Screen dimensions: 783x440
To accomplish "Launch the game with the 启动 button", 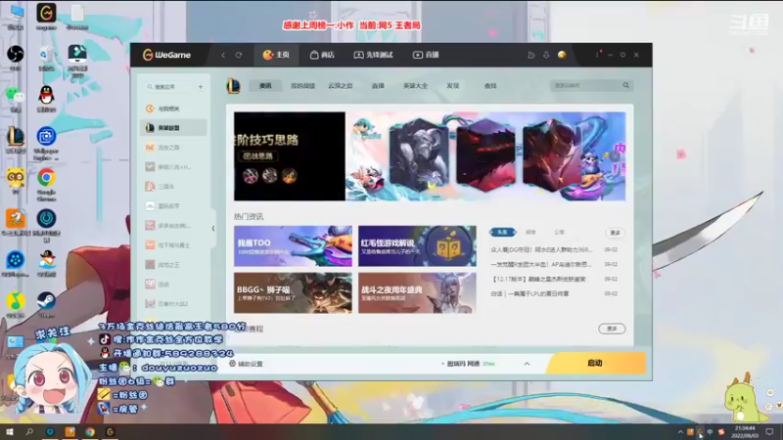I will [x=595, y=363].
